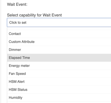Open the 'Click to set' capability dropdown

[x=59, y=23]
